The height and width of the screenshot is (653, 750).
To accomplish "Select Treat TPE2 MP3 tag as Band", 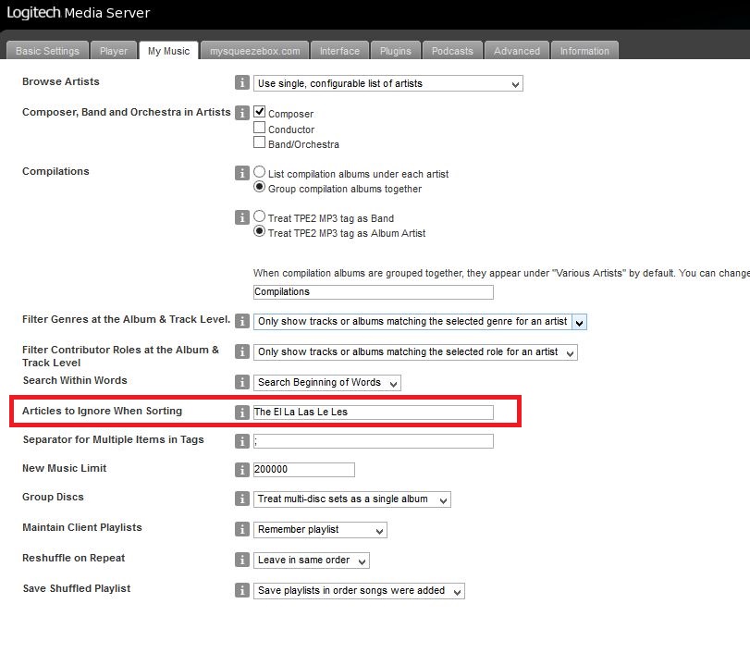I will click(x=260, y=216).
